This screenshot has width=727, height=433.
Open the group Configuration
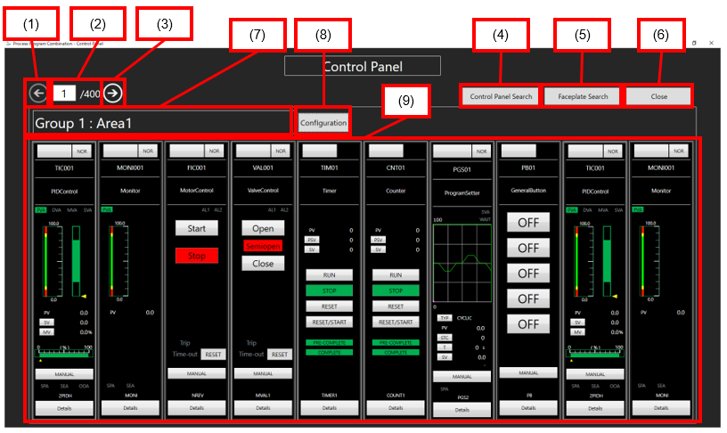323,121
